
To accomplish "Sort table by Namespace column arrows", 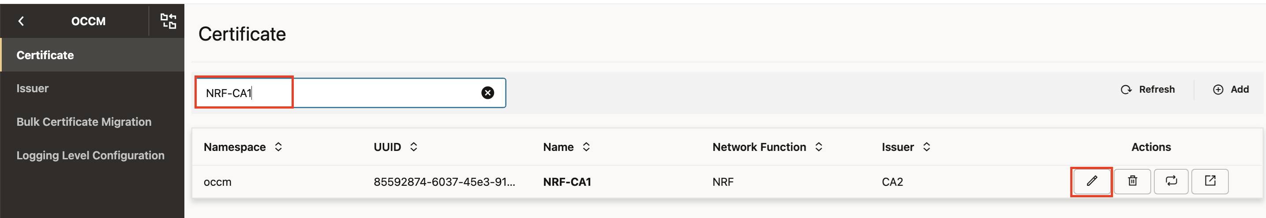I will tap(278, 147).
